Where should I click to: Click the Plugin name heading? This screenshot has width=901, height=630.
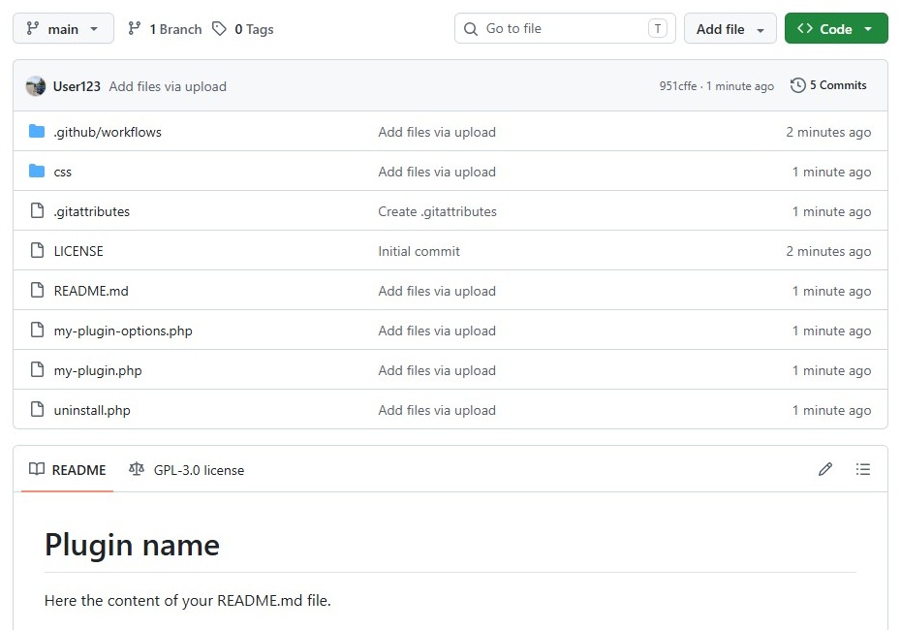tap(132, 545)
